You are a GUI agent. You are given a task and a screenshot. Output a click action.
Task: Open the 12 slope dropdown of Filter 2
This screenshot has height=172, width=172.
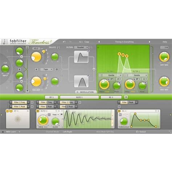coord(145,79)
